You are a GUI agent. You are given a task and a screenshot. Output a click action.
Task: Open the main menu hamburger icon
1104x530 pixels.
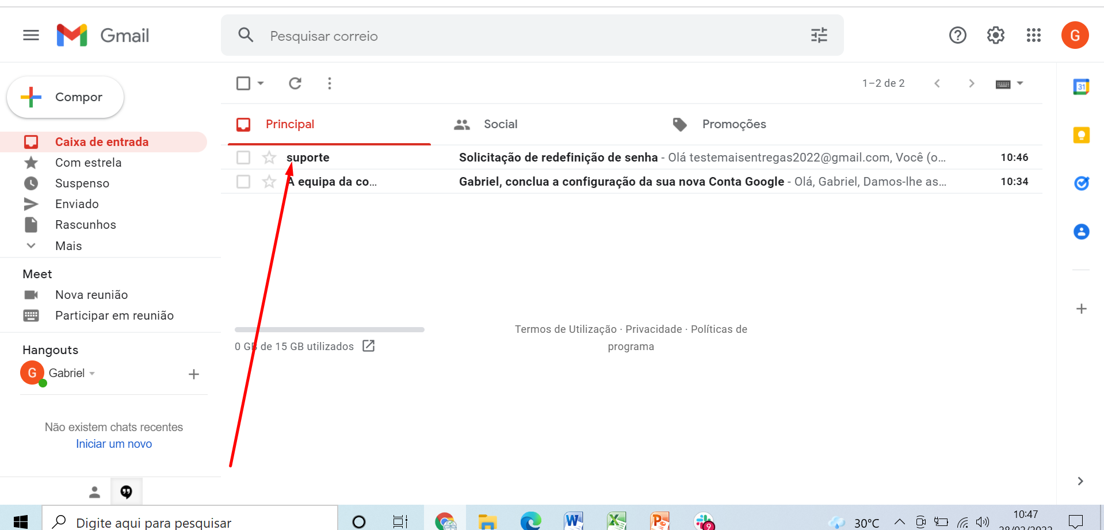31,36
